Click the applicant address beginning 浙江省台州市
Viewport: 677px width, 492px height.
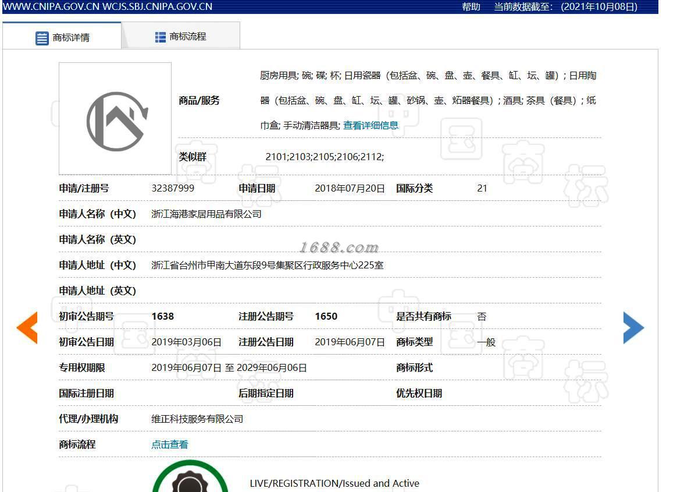[268, 265]
